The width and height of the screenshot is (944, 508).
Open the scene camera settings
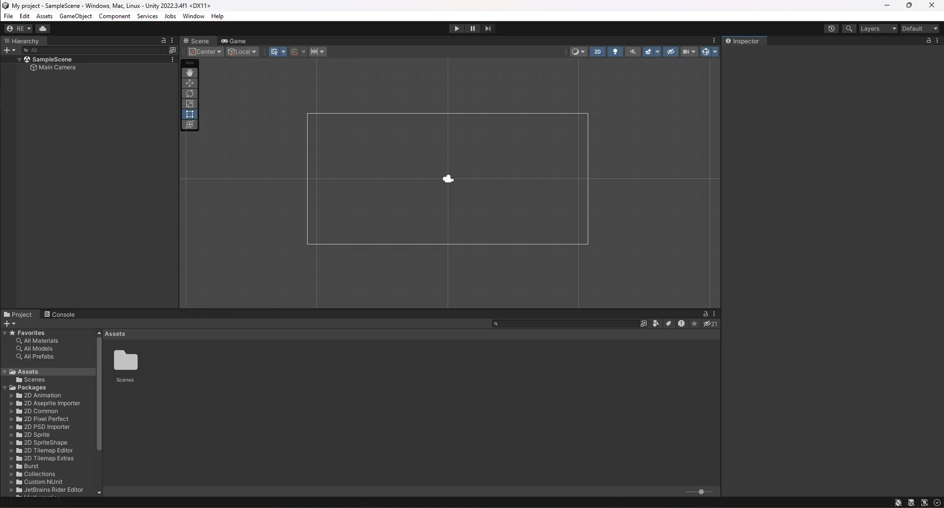pos(689,52)
